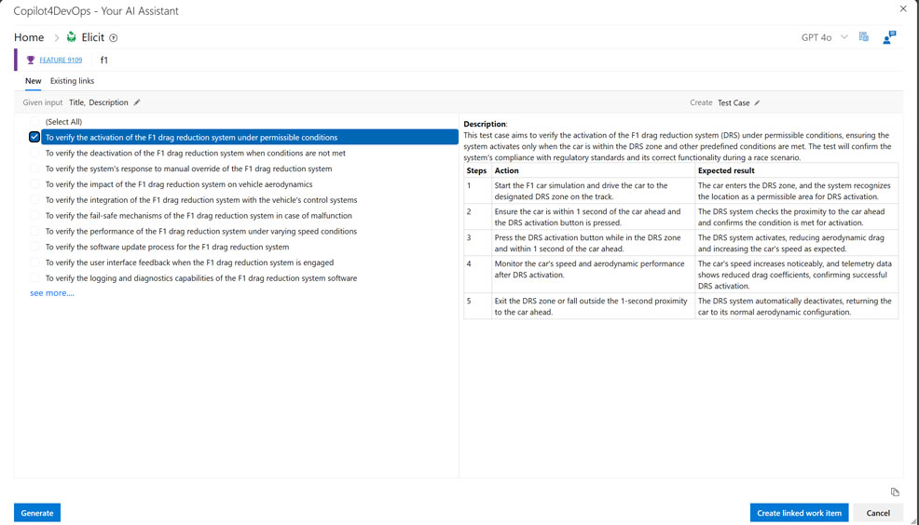919x525 pixels.
Task: Go to Home in the breadcrumb
Action: coord(29,37)
